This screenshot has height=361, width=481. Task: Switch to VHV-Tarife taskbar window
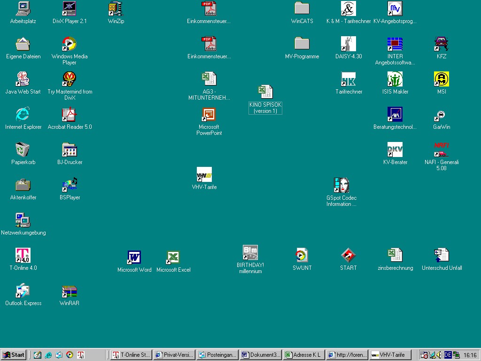pyautogui.click(x=389, y=355)
